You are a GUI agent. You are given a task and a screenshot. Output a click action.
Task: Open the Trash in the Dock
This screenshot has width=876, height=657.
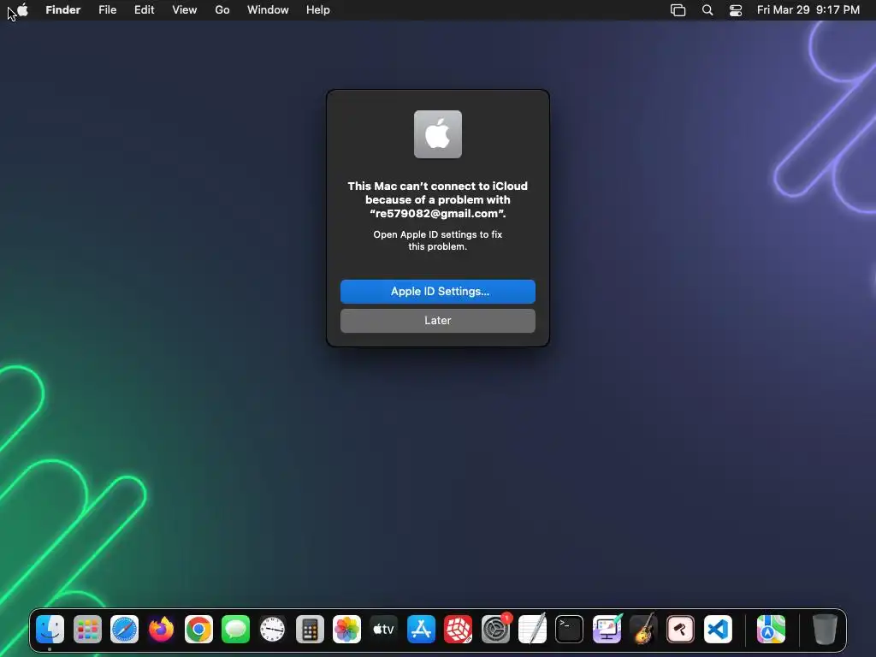(824, 630)
